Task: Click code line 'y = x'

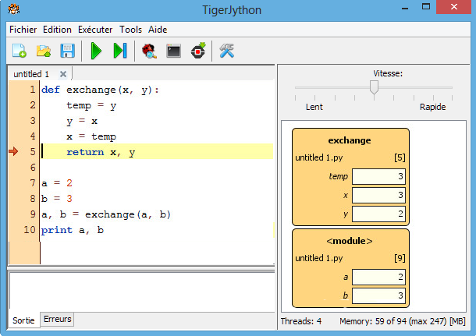Action: point(82,122)
